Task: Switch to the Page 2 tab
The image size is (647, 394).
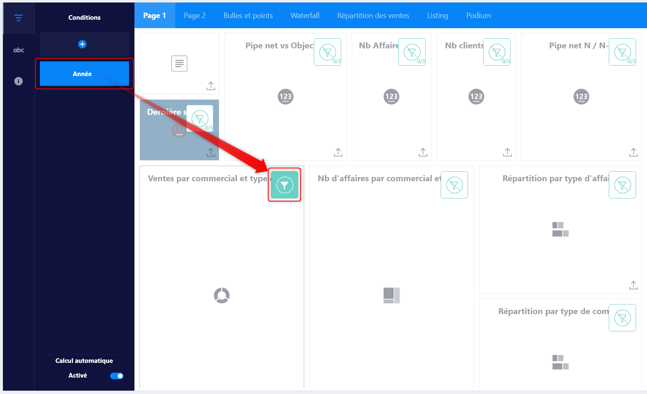Action: pyautogui.click(x=195, y=16)
